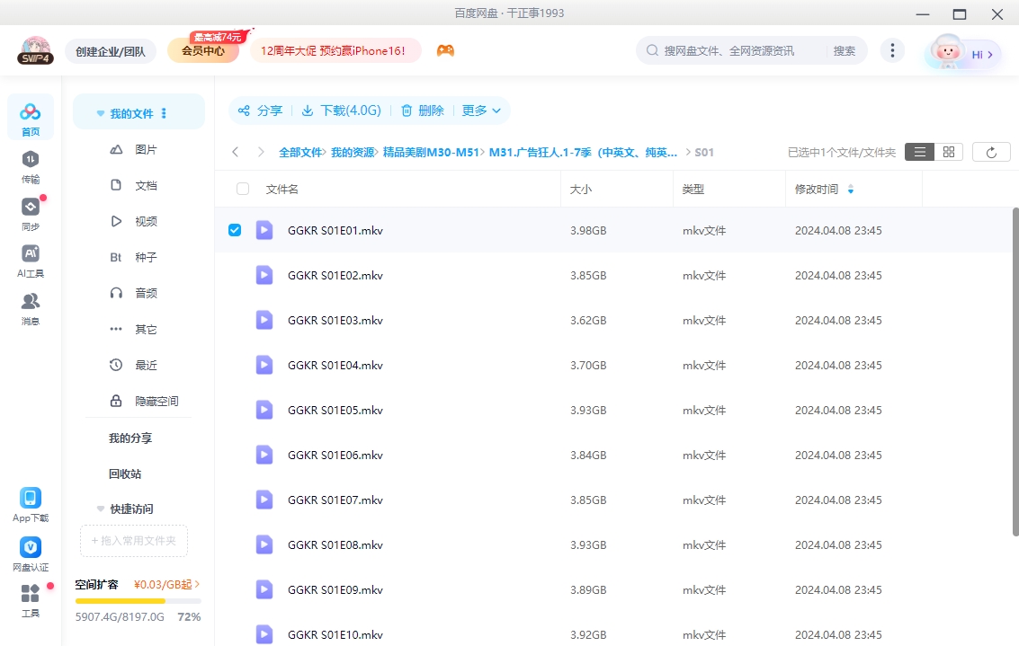Open the 工具 toolbox sidebar icon

(31, 600)
